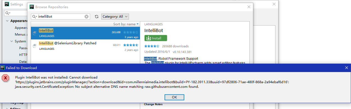The height and width of the screenshot is (109, 351).
Task: Click PyCharm icon in the Settings title bar
Action: (x=7, y=4)
